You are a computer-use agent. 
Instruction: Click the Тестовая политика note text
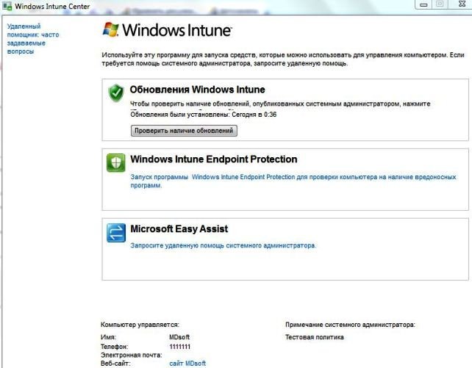(x=314, y=337)
